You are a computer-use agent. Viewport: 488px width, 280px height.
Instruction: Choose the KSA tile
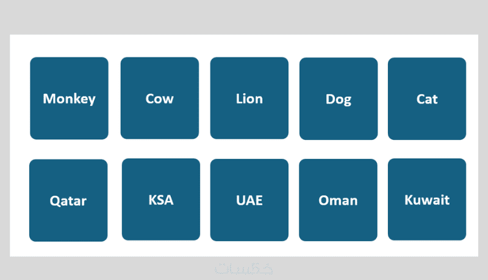point(160,200)
